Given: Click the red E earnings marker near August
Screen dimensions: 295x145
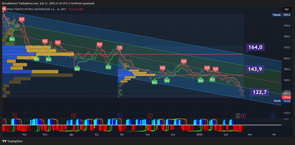Looking at the screenshot, I should [x=74, y=115].
